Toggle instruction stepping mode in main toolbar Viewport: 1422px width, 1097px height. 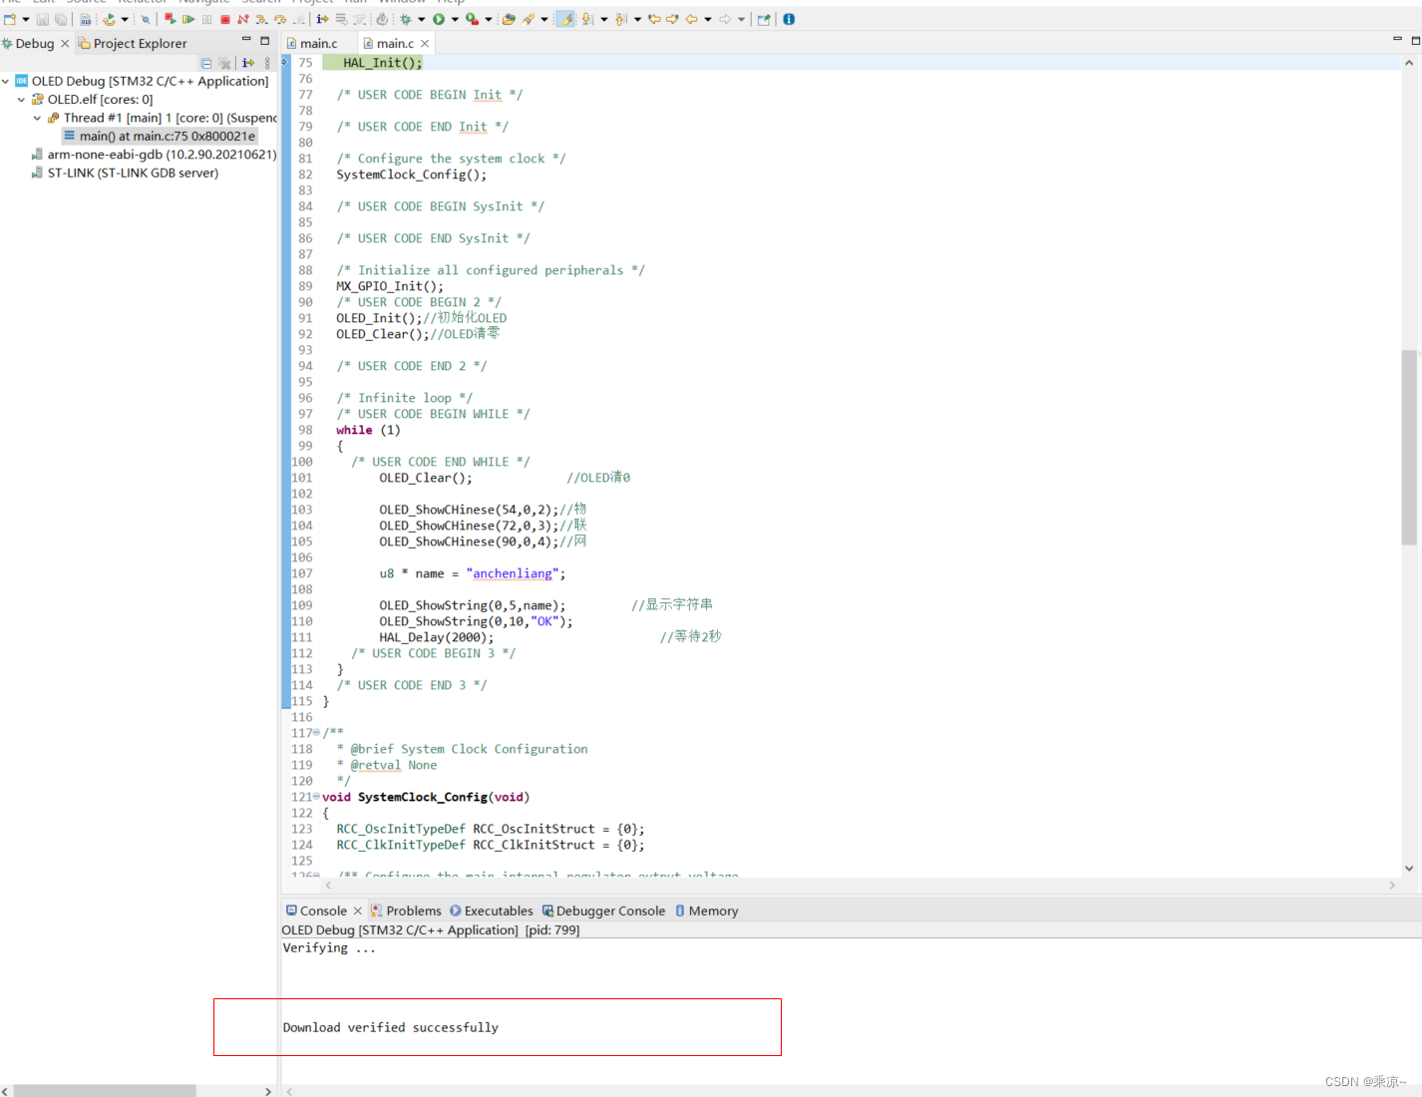click(322, 19)
